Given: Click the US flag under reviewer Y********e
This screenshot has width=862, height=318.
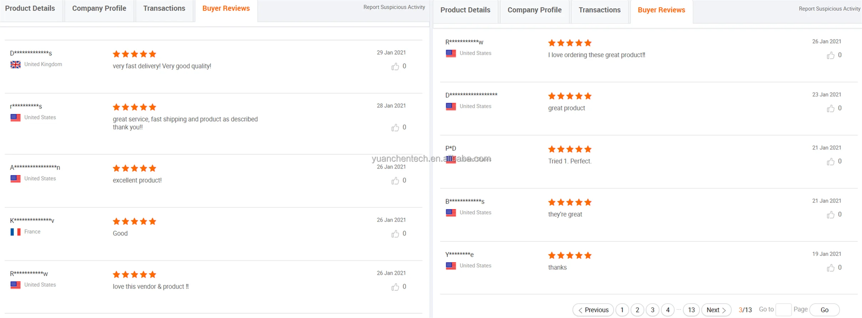Looking at the screenshot, I should pyautogui.click(x=451, y=266).
